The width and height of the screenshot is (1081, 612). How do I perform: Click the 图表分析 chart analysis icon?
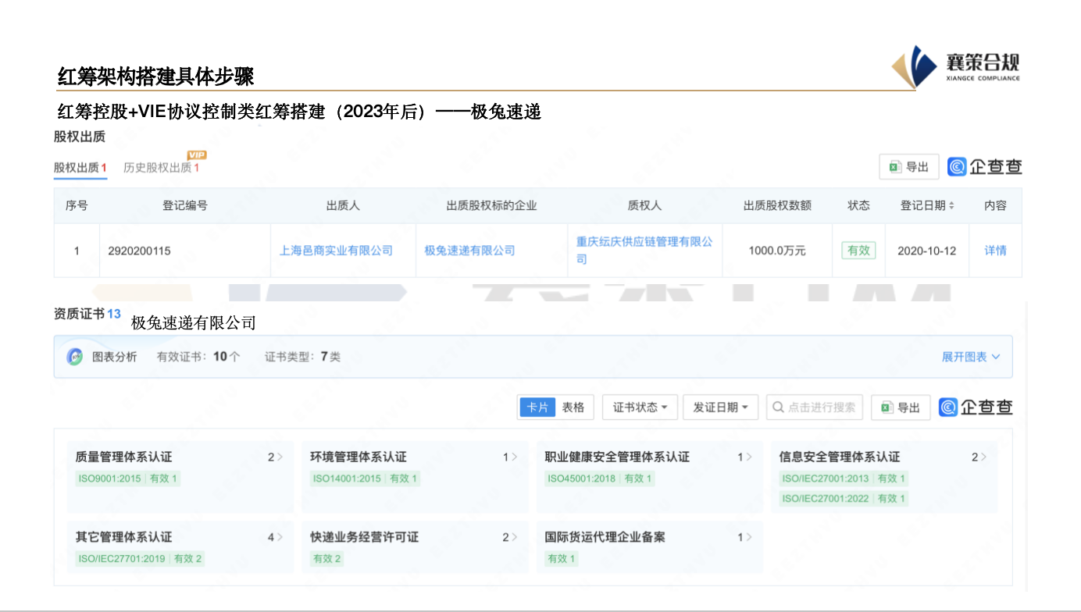click(75, 356)
